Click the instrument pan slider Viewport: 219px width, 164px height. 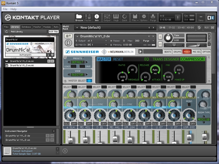point(174,45)
